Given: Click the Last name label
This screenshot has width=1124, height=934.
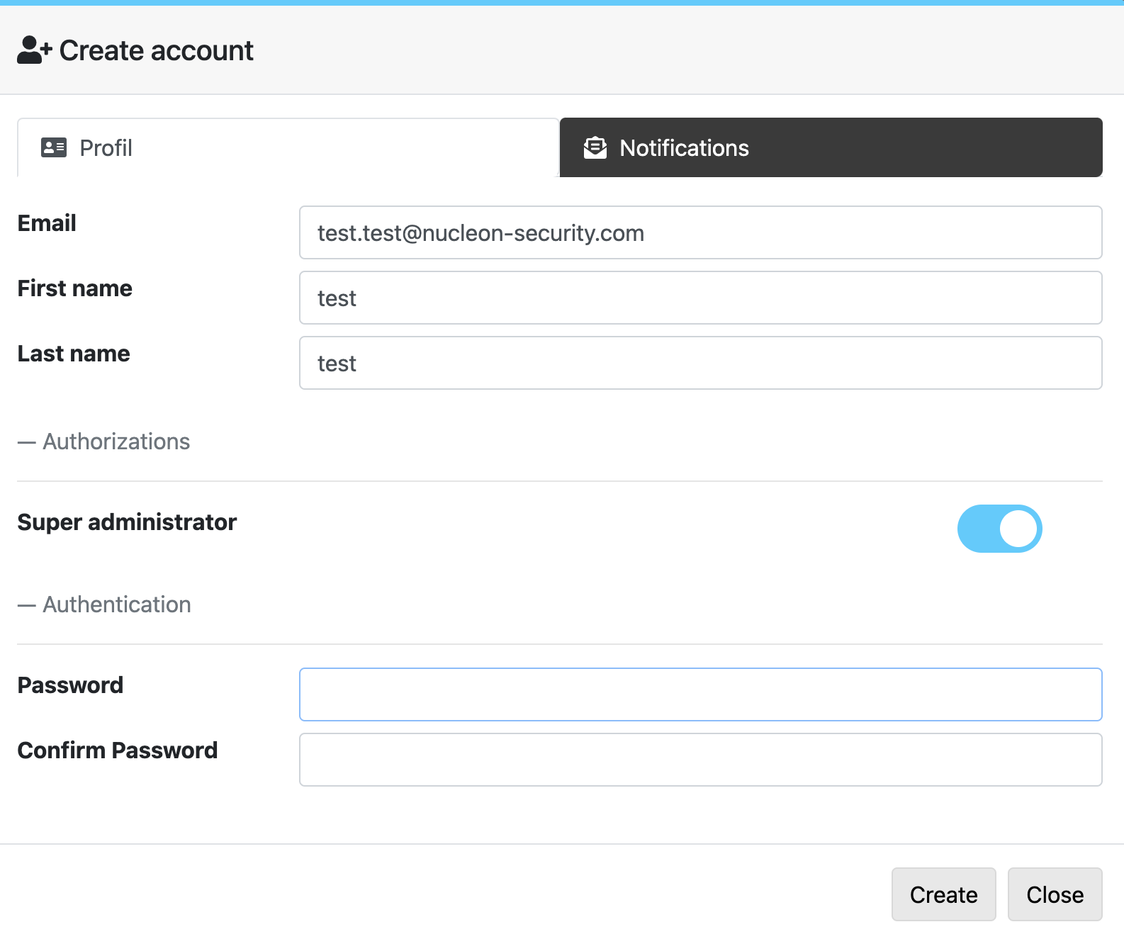Looking at the screenshot, I should pos(74,354).
